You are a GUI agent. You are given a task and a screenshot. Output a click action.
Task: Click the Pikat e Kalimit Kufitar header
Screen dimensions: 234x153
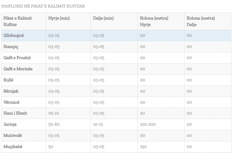pyautogui.click(x=24, y=21)
